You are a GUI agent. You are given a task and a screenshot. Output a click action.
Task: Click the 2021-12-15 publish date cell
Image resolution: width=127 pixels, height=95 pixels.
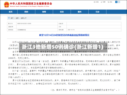tap(94, 30)
